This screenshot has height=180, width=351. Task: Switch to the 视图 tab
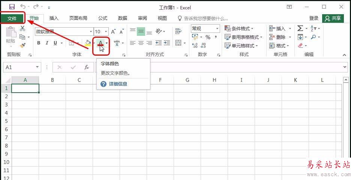tap(162, 18)
